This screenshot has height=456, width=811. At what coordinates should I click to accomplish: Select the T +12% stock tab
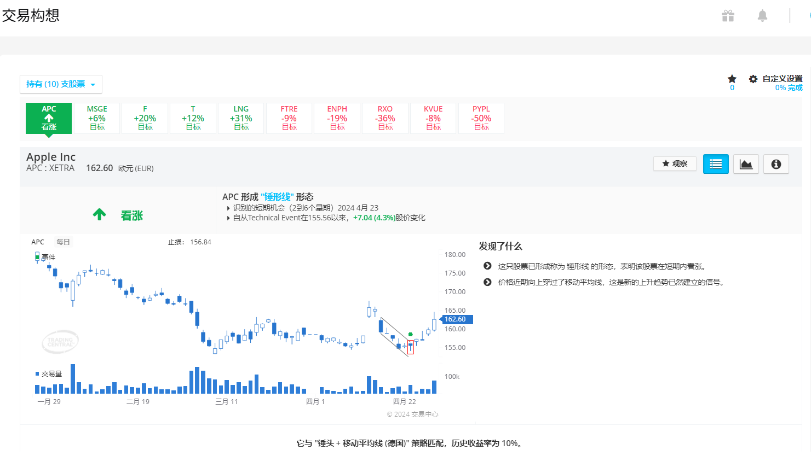[x=193, y=118]
